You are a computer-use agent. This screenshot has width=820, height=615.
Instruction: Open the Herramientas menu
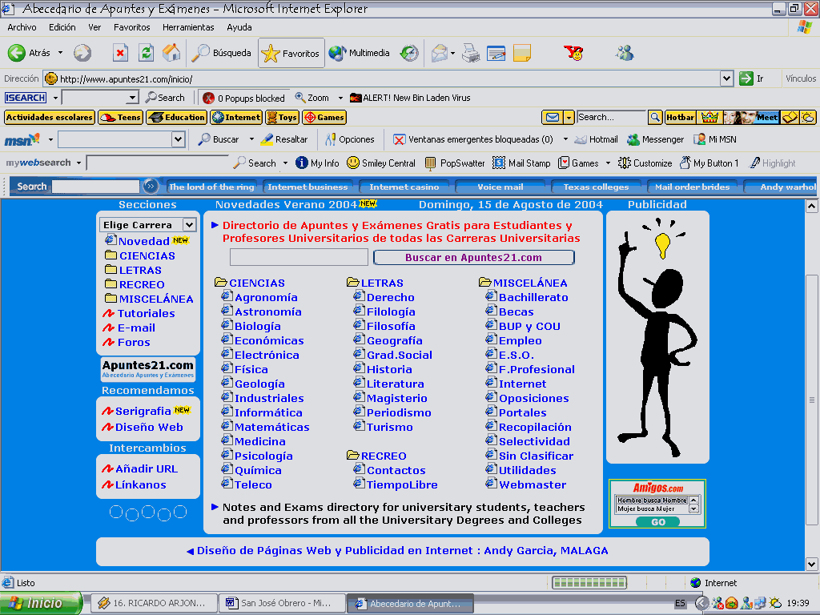pos(188,27)
